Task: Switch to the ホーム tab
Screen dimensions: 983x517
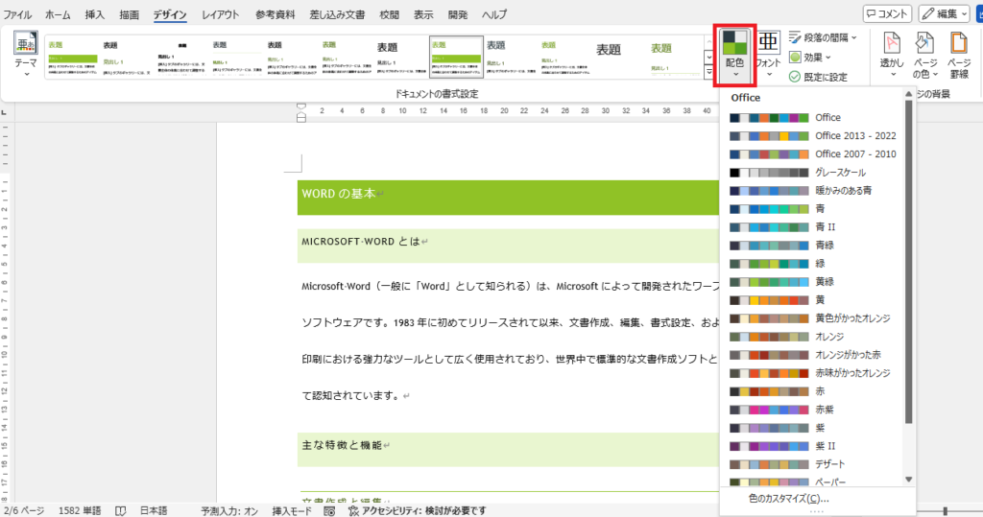Action: pyautogui.click(x=58, y=13)
